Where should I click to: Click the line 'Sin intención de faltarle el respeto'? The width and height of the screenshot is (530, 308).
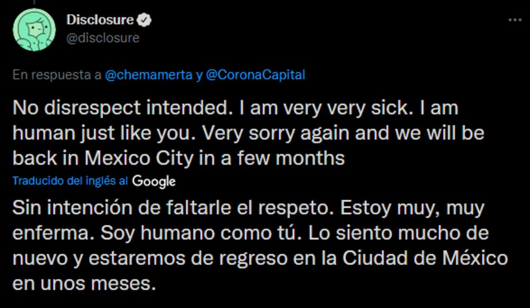tap(248, 208)
